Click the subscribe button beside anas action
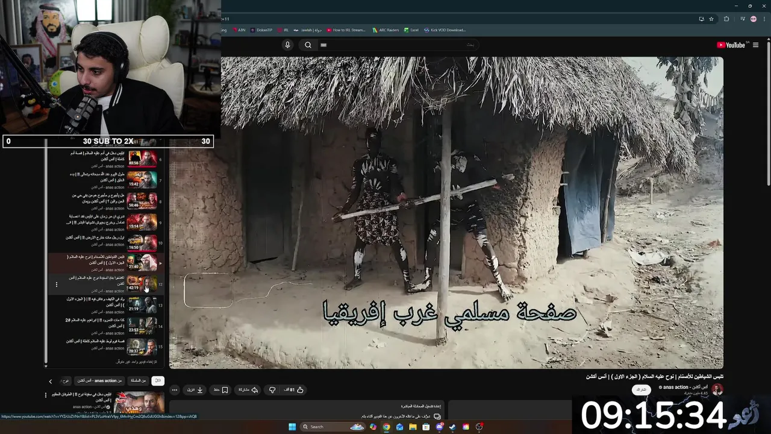Screen dimensions: 771x434 tap(641, 390)
